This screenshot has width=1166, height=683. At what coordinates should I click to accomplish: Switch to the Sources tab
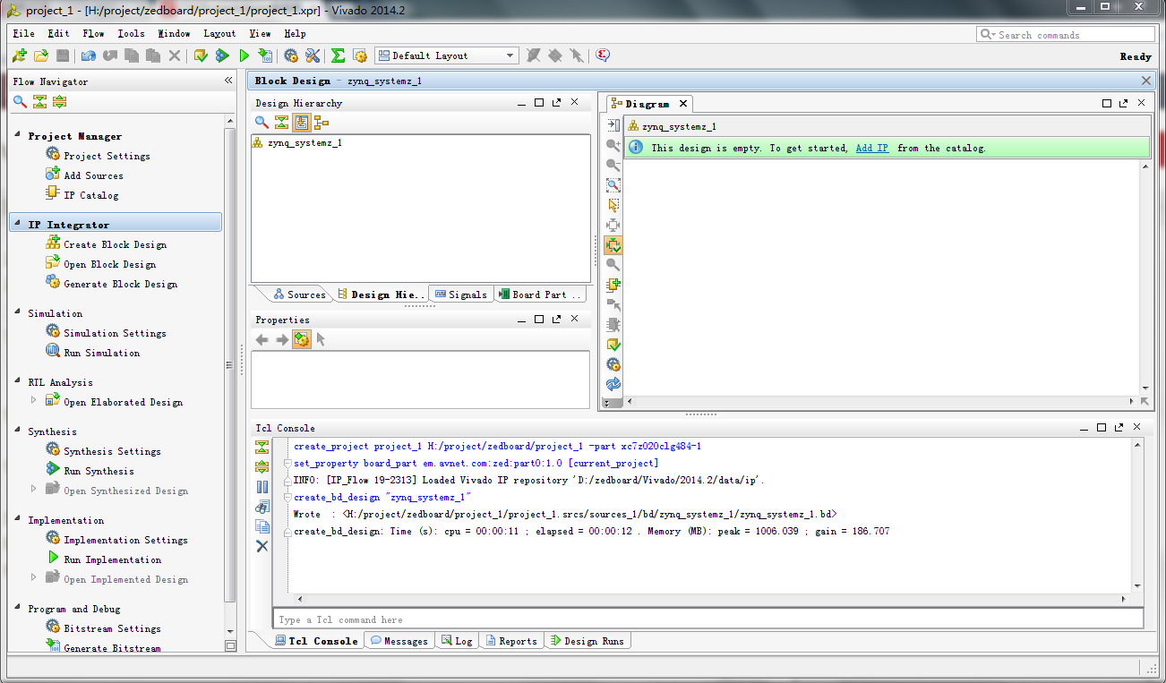(x=299, y=295)
